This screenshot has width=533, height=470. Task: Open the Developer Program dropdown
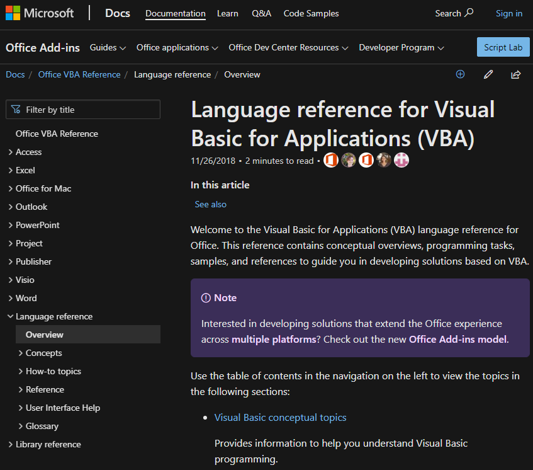401,47
